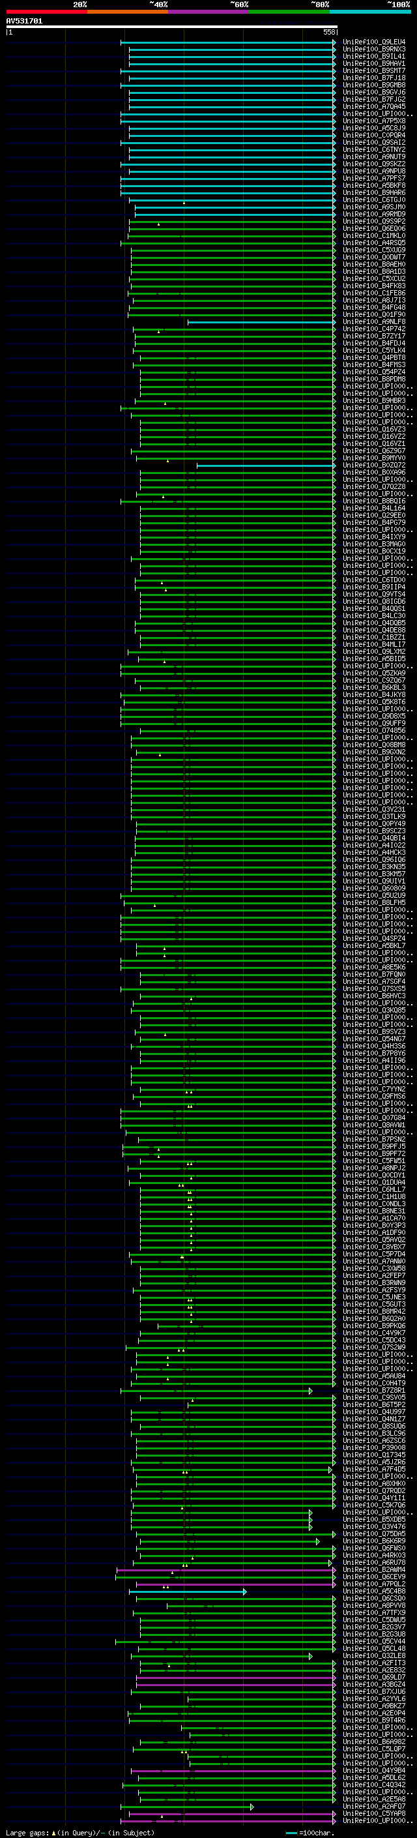
Task: Select the UniRef100_B0XA96 label
Action: coord(374,472)
